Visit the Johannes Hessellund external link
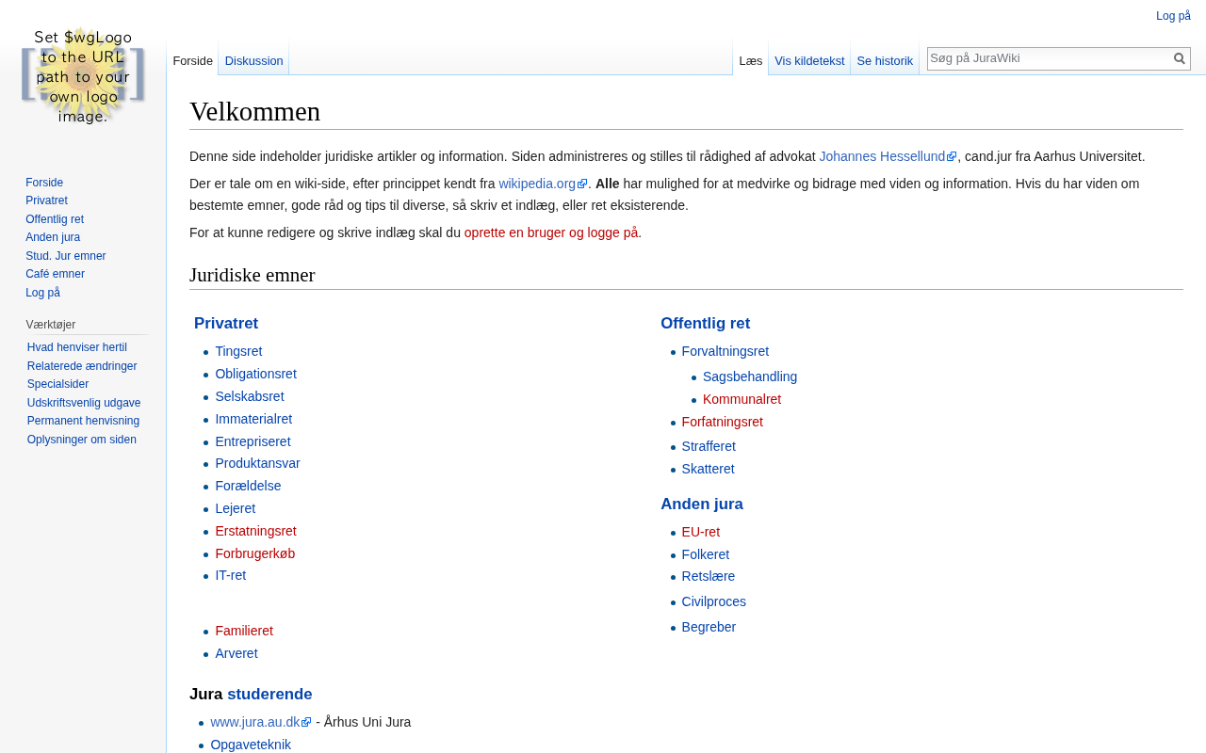1206x753 pixels. 888,156
